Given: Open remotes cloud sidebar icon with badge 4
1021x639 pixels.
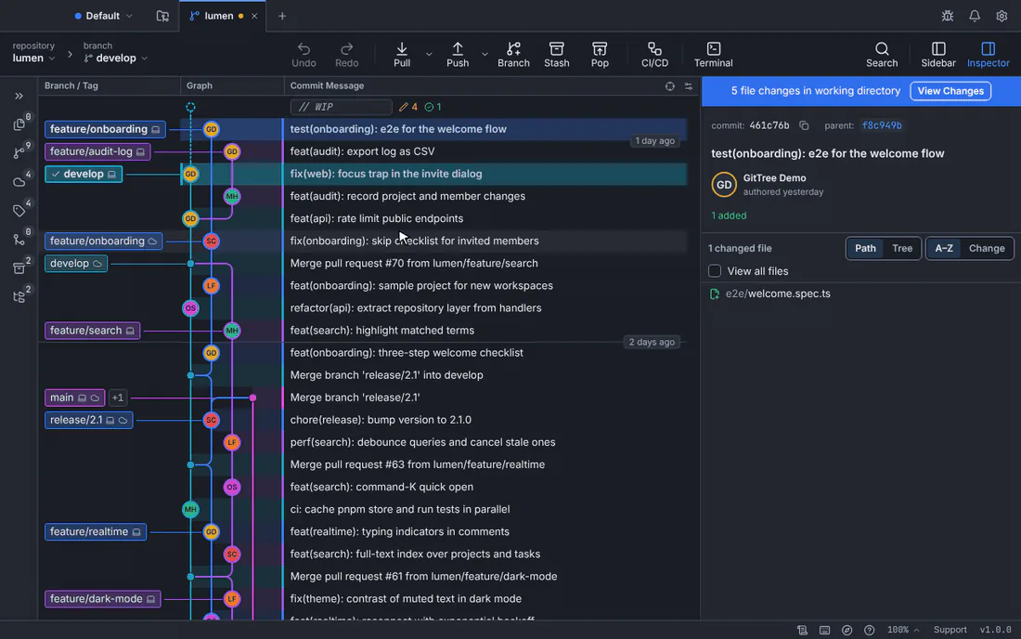Looking at the screenshot, I should coord(19,182).
